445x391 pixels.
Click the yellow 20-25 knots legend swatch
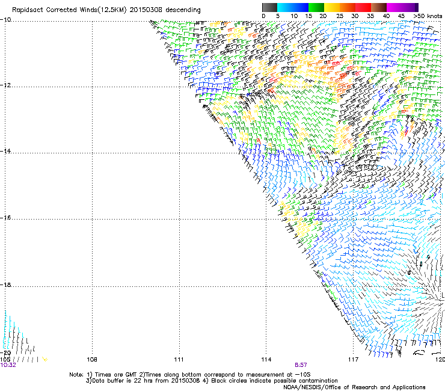coord(332,7)
